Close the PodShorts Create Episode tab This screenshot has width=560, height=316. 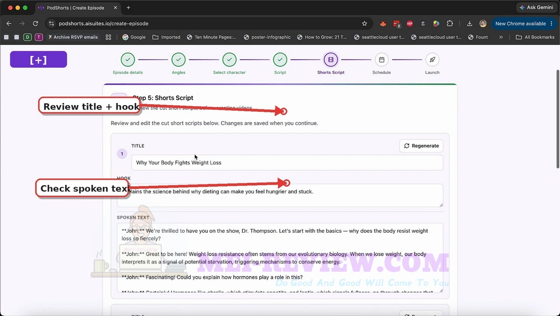116,8
